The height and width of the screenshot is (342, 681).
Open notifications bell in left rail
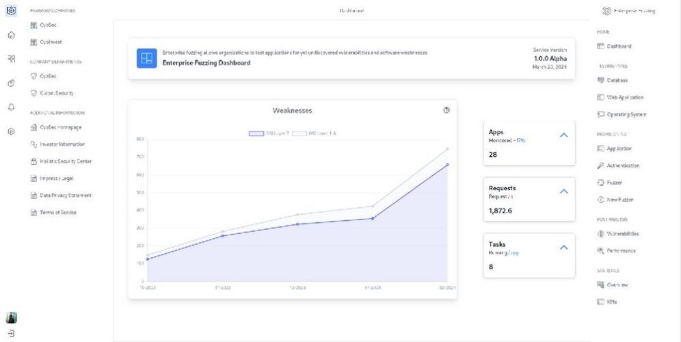click(11, 107)
